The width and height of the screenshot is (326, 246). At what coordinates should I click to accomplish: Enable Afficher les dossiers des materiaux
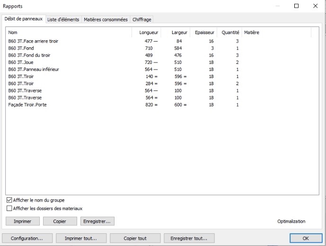pos(9,208)
